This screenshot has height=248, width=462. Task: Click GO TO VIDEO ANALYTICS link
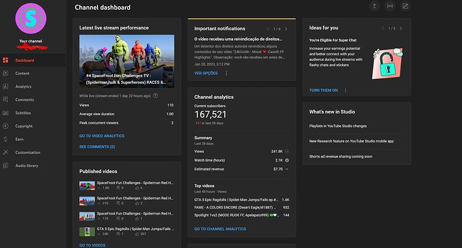point(102,136)
